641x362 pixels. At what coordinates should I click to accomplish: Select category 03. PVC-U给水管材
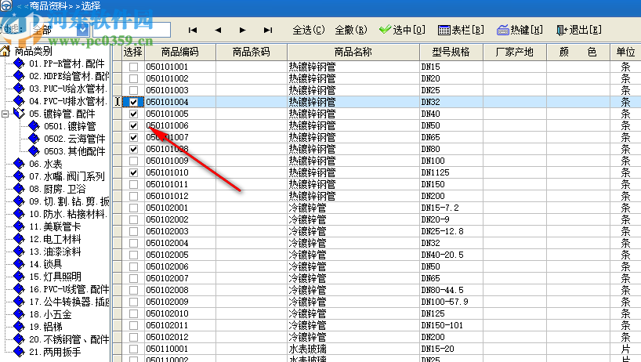point(68,89)
